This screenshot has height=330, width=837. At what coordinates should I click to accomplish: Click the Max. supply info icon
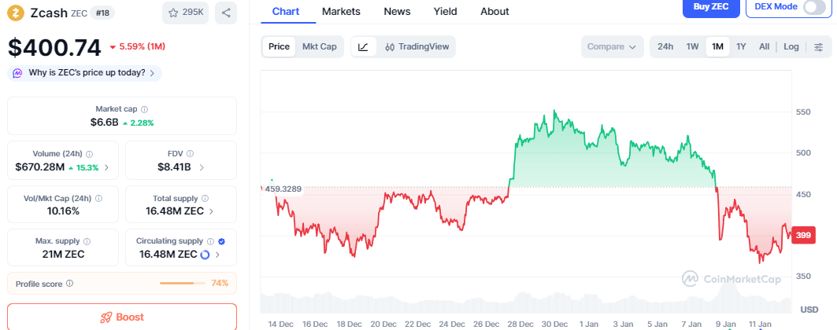[x=87, y=241]
